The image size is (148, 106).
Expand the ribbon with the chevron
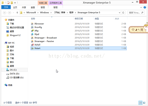coord(141,7)
